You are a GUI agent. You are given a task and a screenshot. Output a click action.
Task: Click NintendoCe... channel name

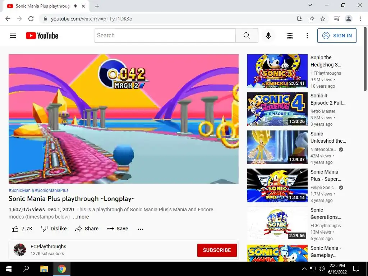(323, 149)
